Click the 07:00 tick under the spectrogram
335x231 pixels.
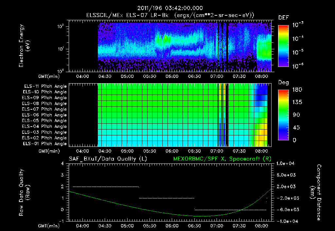(x=217, y=76)
